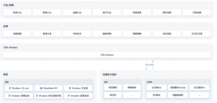The height and width of the screenshot is (103, 217).
Task: Select the 电商行业 card
Action: 17,13
